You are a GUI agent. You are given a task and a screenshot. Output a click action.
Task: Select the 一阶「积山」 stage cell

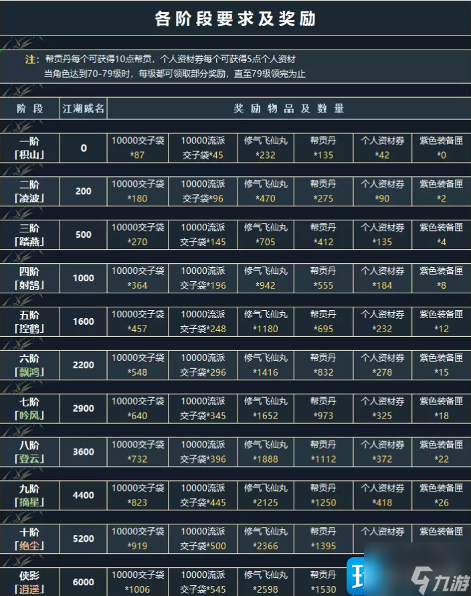(29, 148)
